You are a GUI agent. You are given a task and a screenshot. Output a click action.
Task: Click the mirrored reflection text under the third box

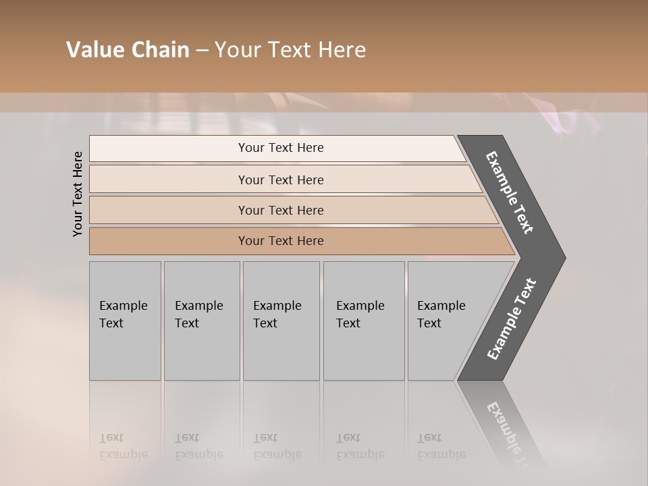coord(277,446)
